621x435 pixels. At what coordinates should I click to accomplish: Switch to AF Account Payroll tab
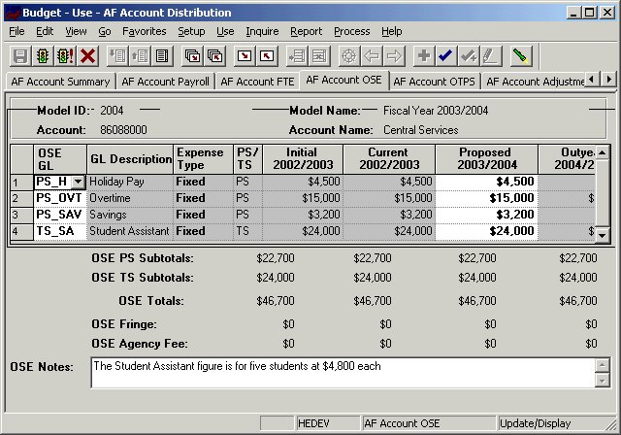tap(165, 82)
